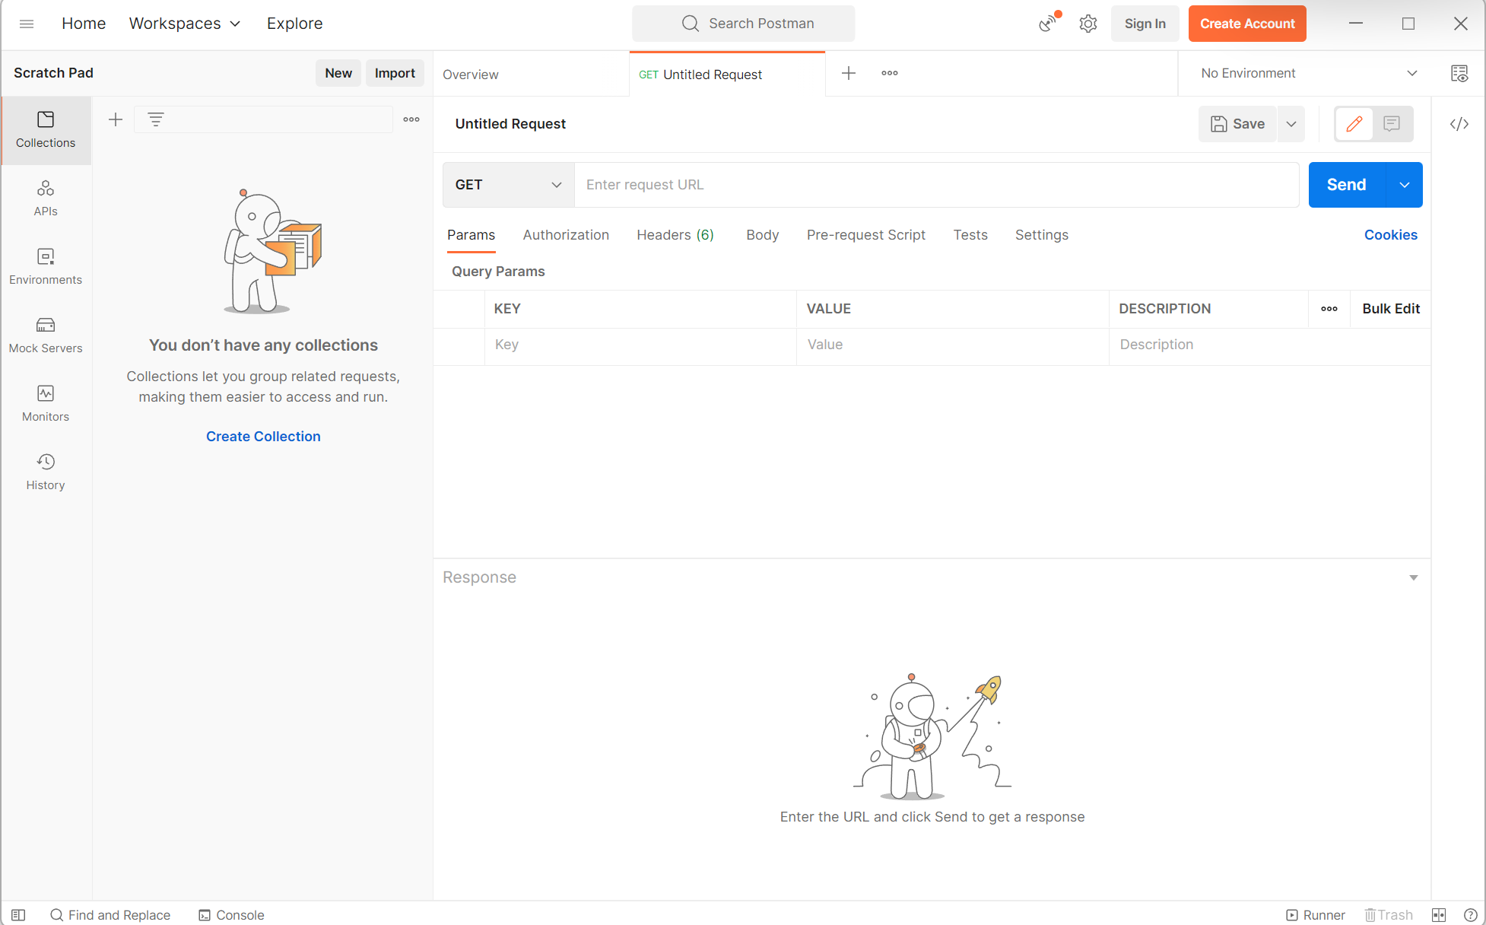Image resolution: width=1486 pixels, height=925 pixels.
Task: Toggle sidebar visibility in status bar
Action: pyautogui.click(x=18, y=914)
